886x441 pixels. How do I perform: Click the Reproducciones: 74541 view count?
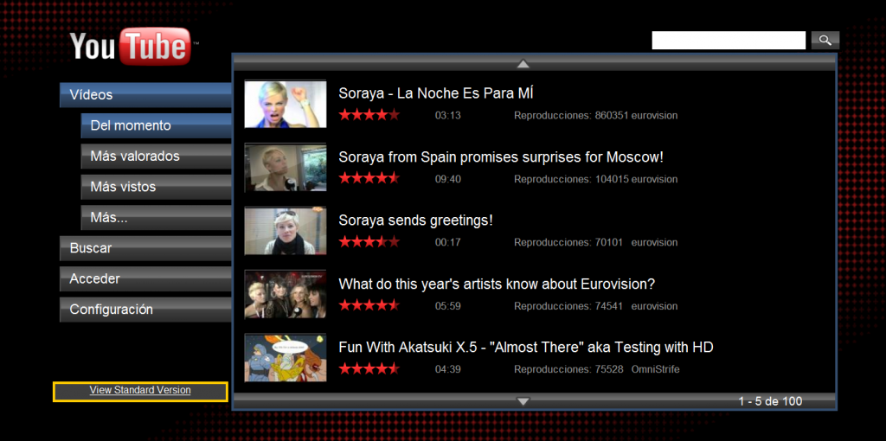[x=568, y=306]
